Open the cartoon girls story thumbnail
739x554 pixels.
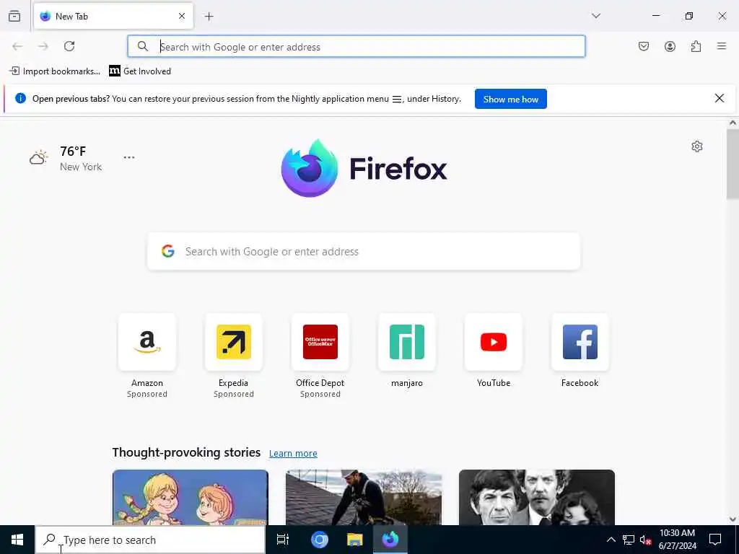click(x=191, y=497)
